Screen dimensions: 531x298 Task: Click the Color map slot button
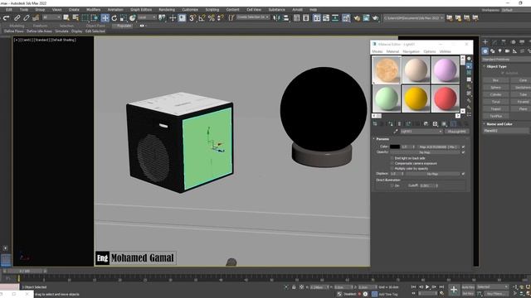coord(438,147)
